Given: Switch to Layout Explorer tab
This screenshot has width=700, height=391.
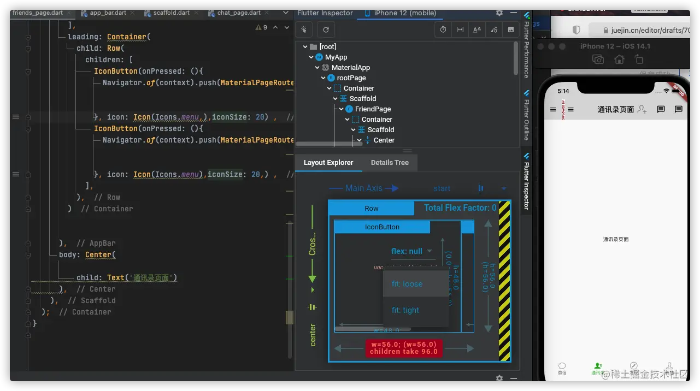Looking at the screenshot, I should [x=328, y=163].
